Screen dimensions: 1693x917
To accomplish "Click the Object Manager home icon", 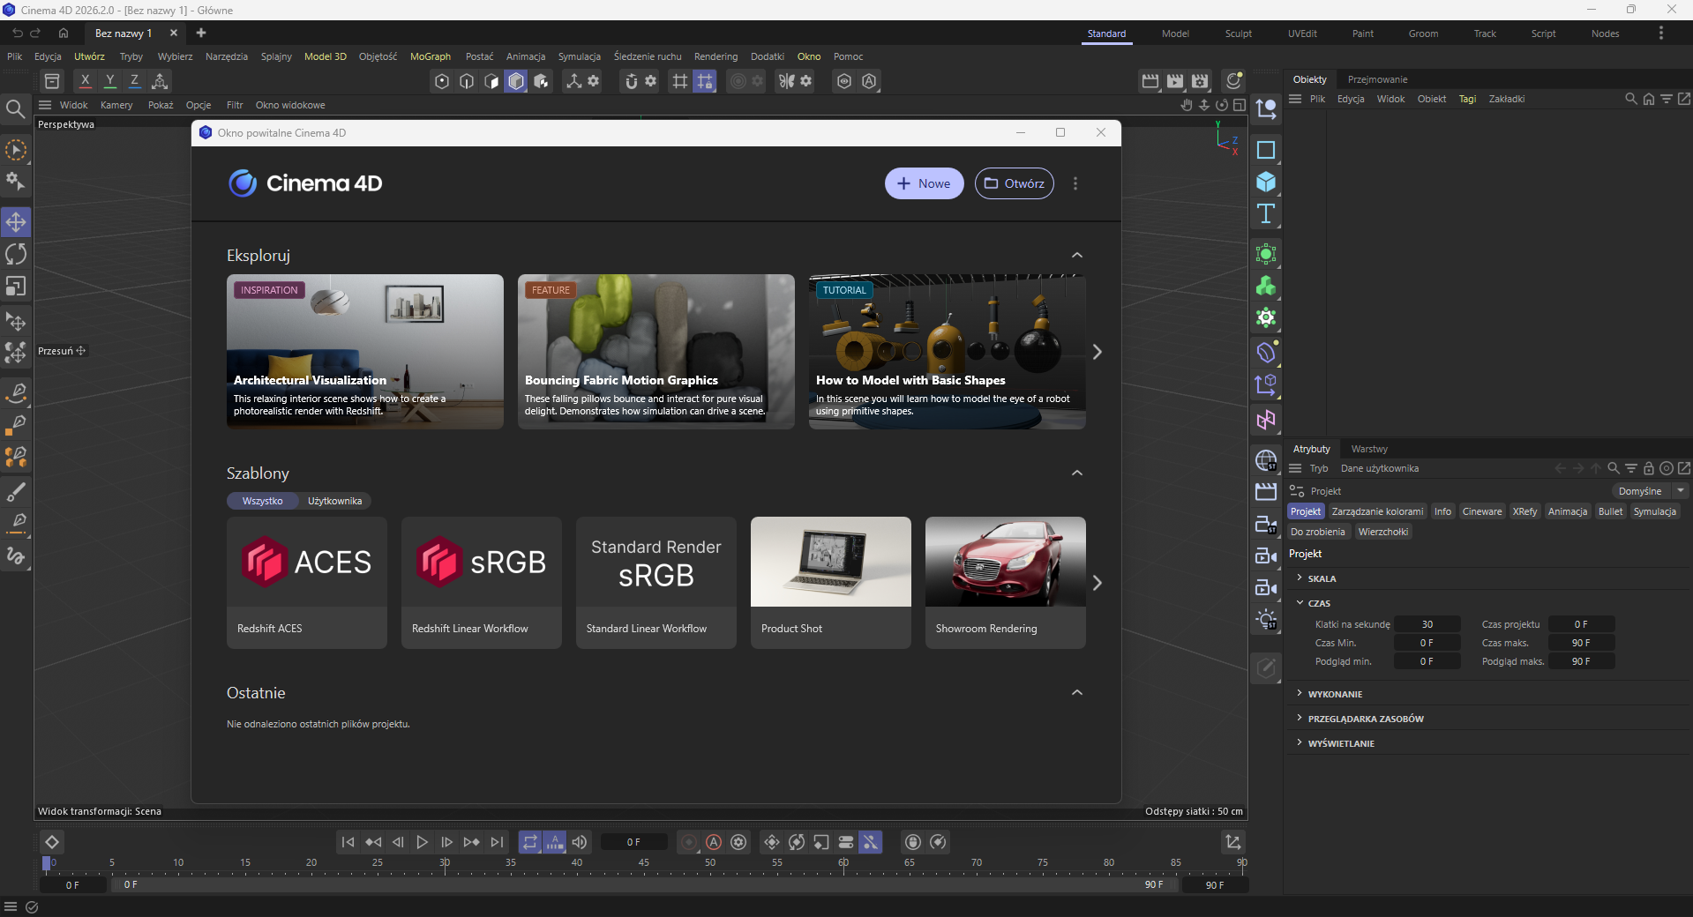I will point(1649,99).
